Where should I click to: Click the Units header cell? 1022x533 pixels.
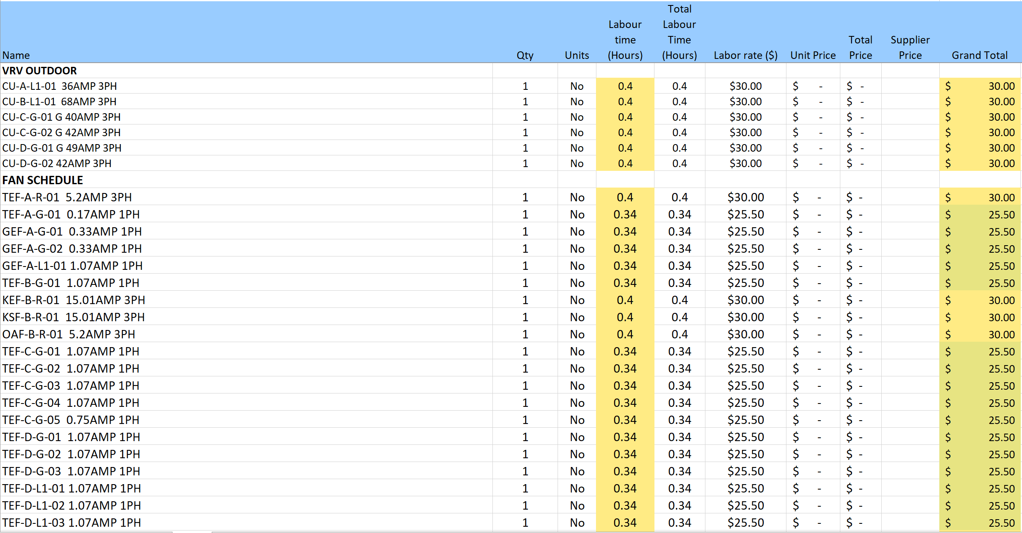(576, 55)
